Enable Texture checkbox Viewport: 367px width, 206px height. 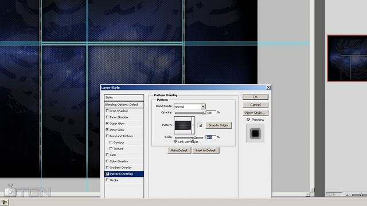111,149
